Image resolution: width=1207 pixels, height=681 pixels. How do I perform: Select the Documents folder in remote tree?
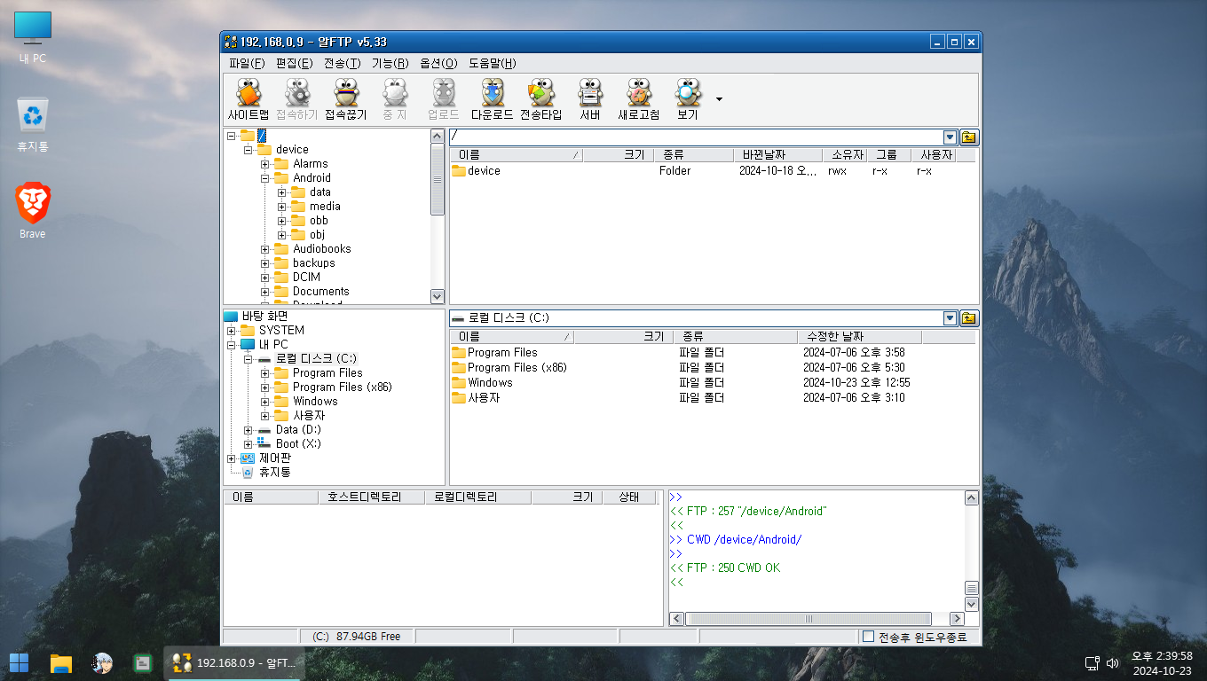coord(321,292)
